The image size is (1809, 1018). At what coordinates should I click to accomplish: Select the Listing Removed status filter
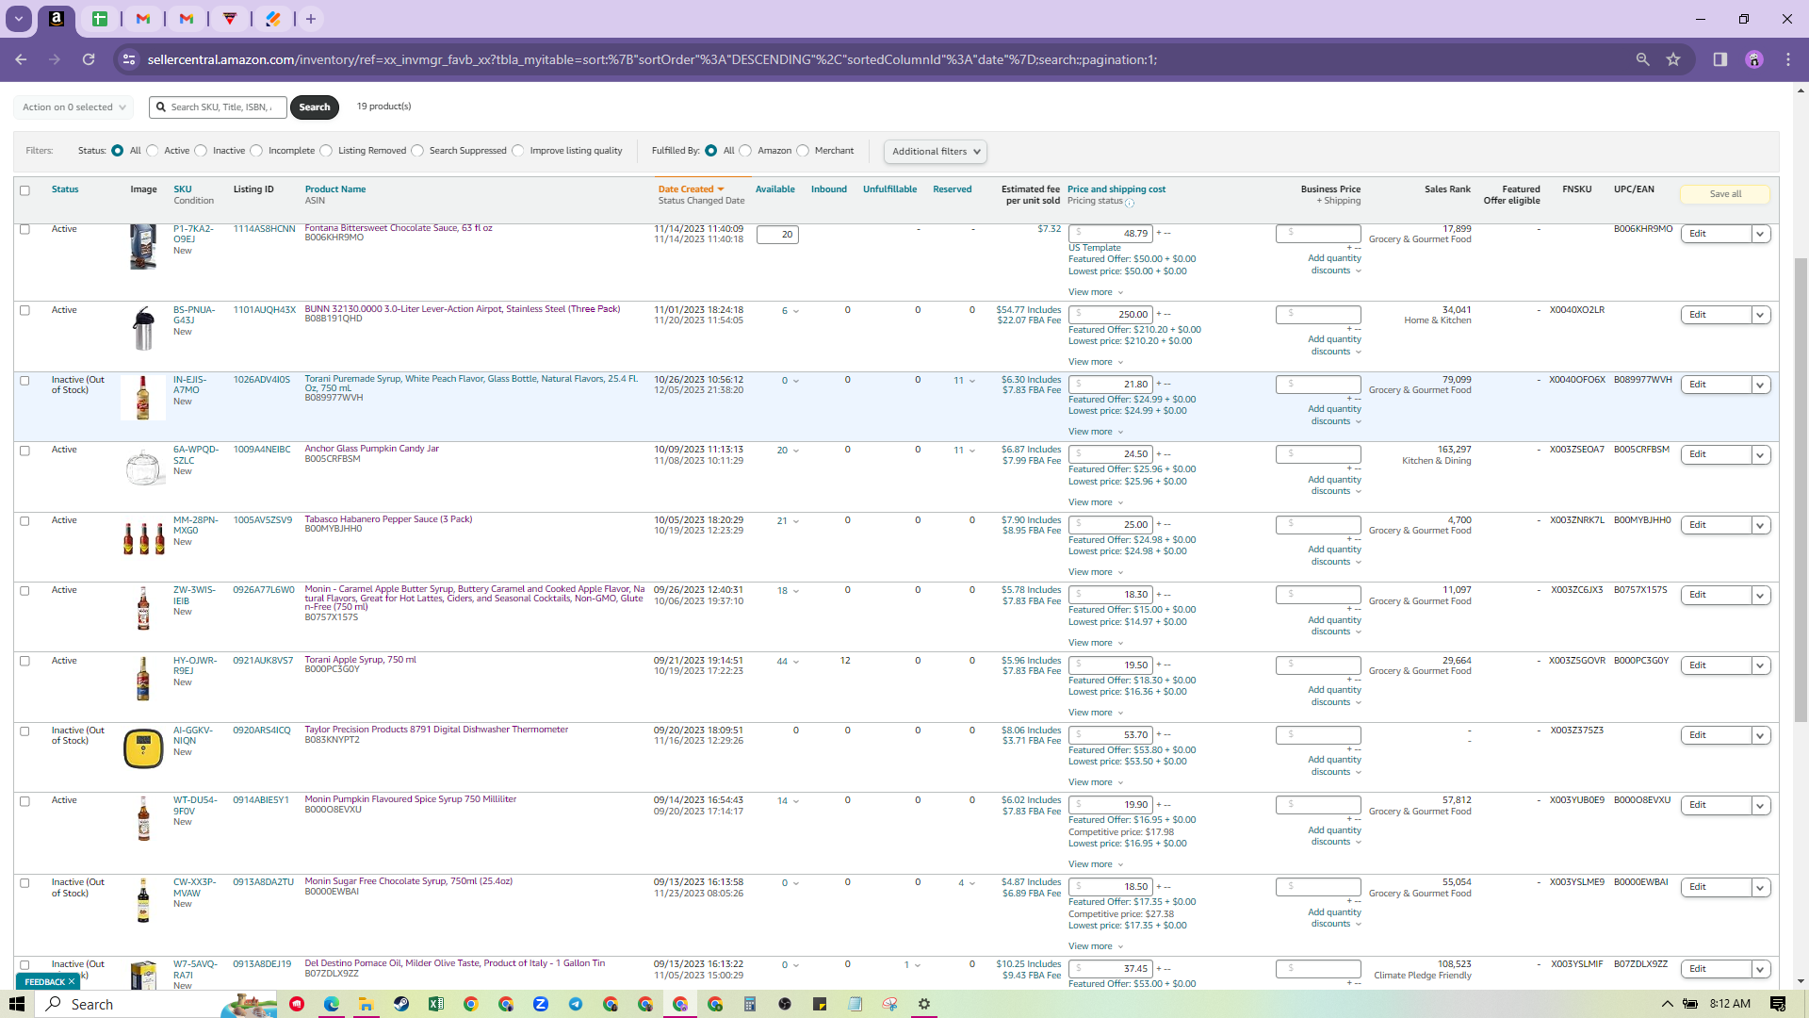[326, 151]
